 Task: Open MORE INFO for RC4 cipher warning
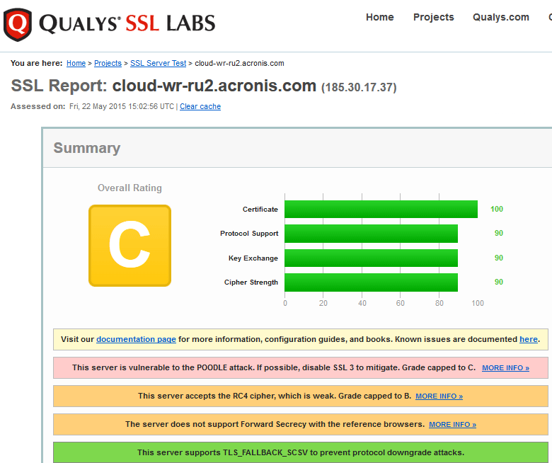439,396
